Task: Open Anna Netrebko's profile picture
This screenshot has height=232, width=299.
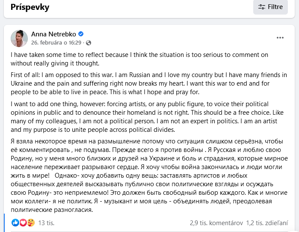Action: click(x=19, y=39)
